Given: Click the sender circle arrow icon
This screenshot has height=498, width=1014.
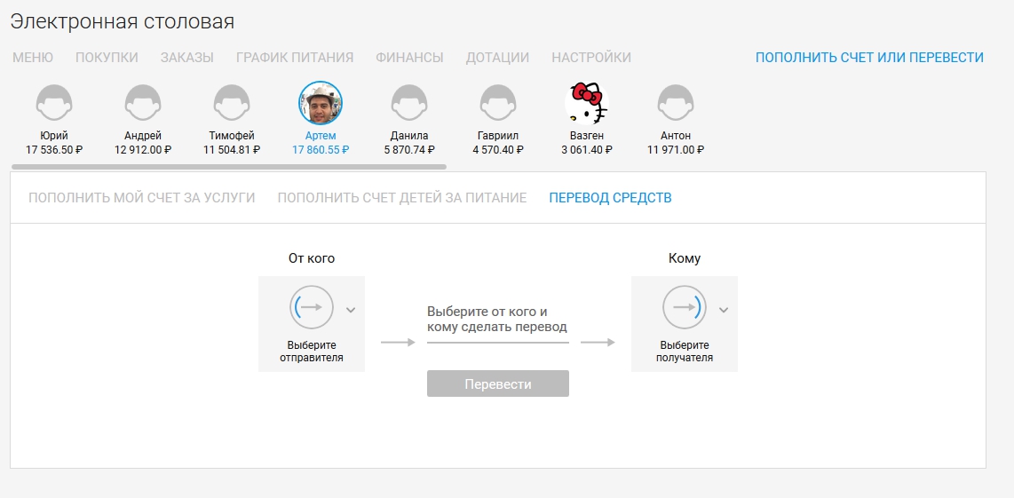Looking at the screenshot, I should pyautogui.click(x=312, y=307).
